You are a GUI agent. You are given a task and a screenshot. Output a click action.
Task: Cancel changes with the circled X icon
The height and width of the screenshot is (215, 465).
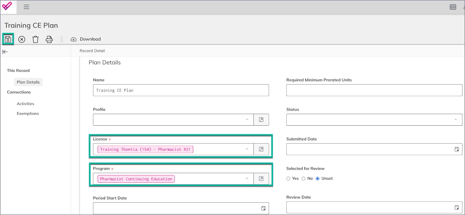[22, 39]
